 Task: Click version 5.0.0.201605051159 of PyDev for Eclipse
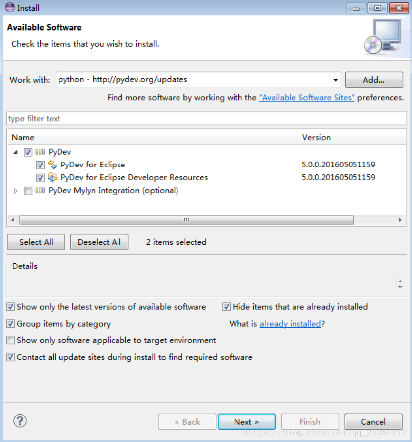(339, 165)
